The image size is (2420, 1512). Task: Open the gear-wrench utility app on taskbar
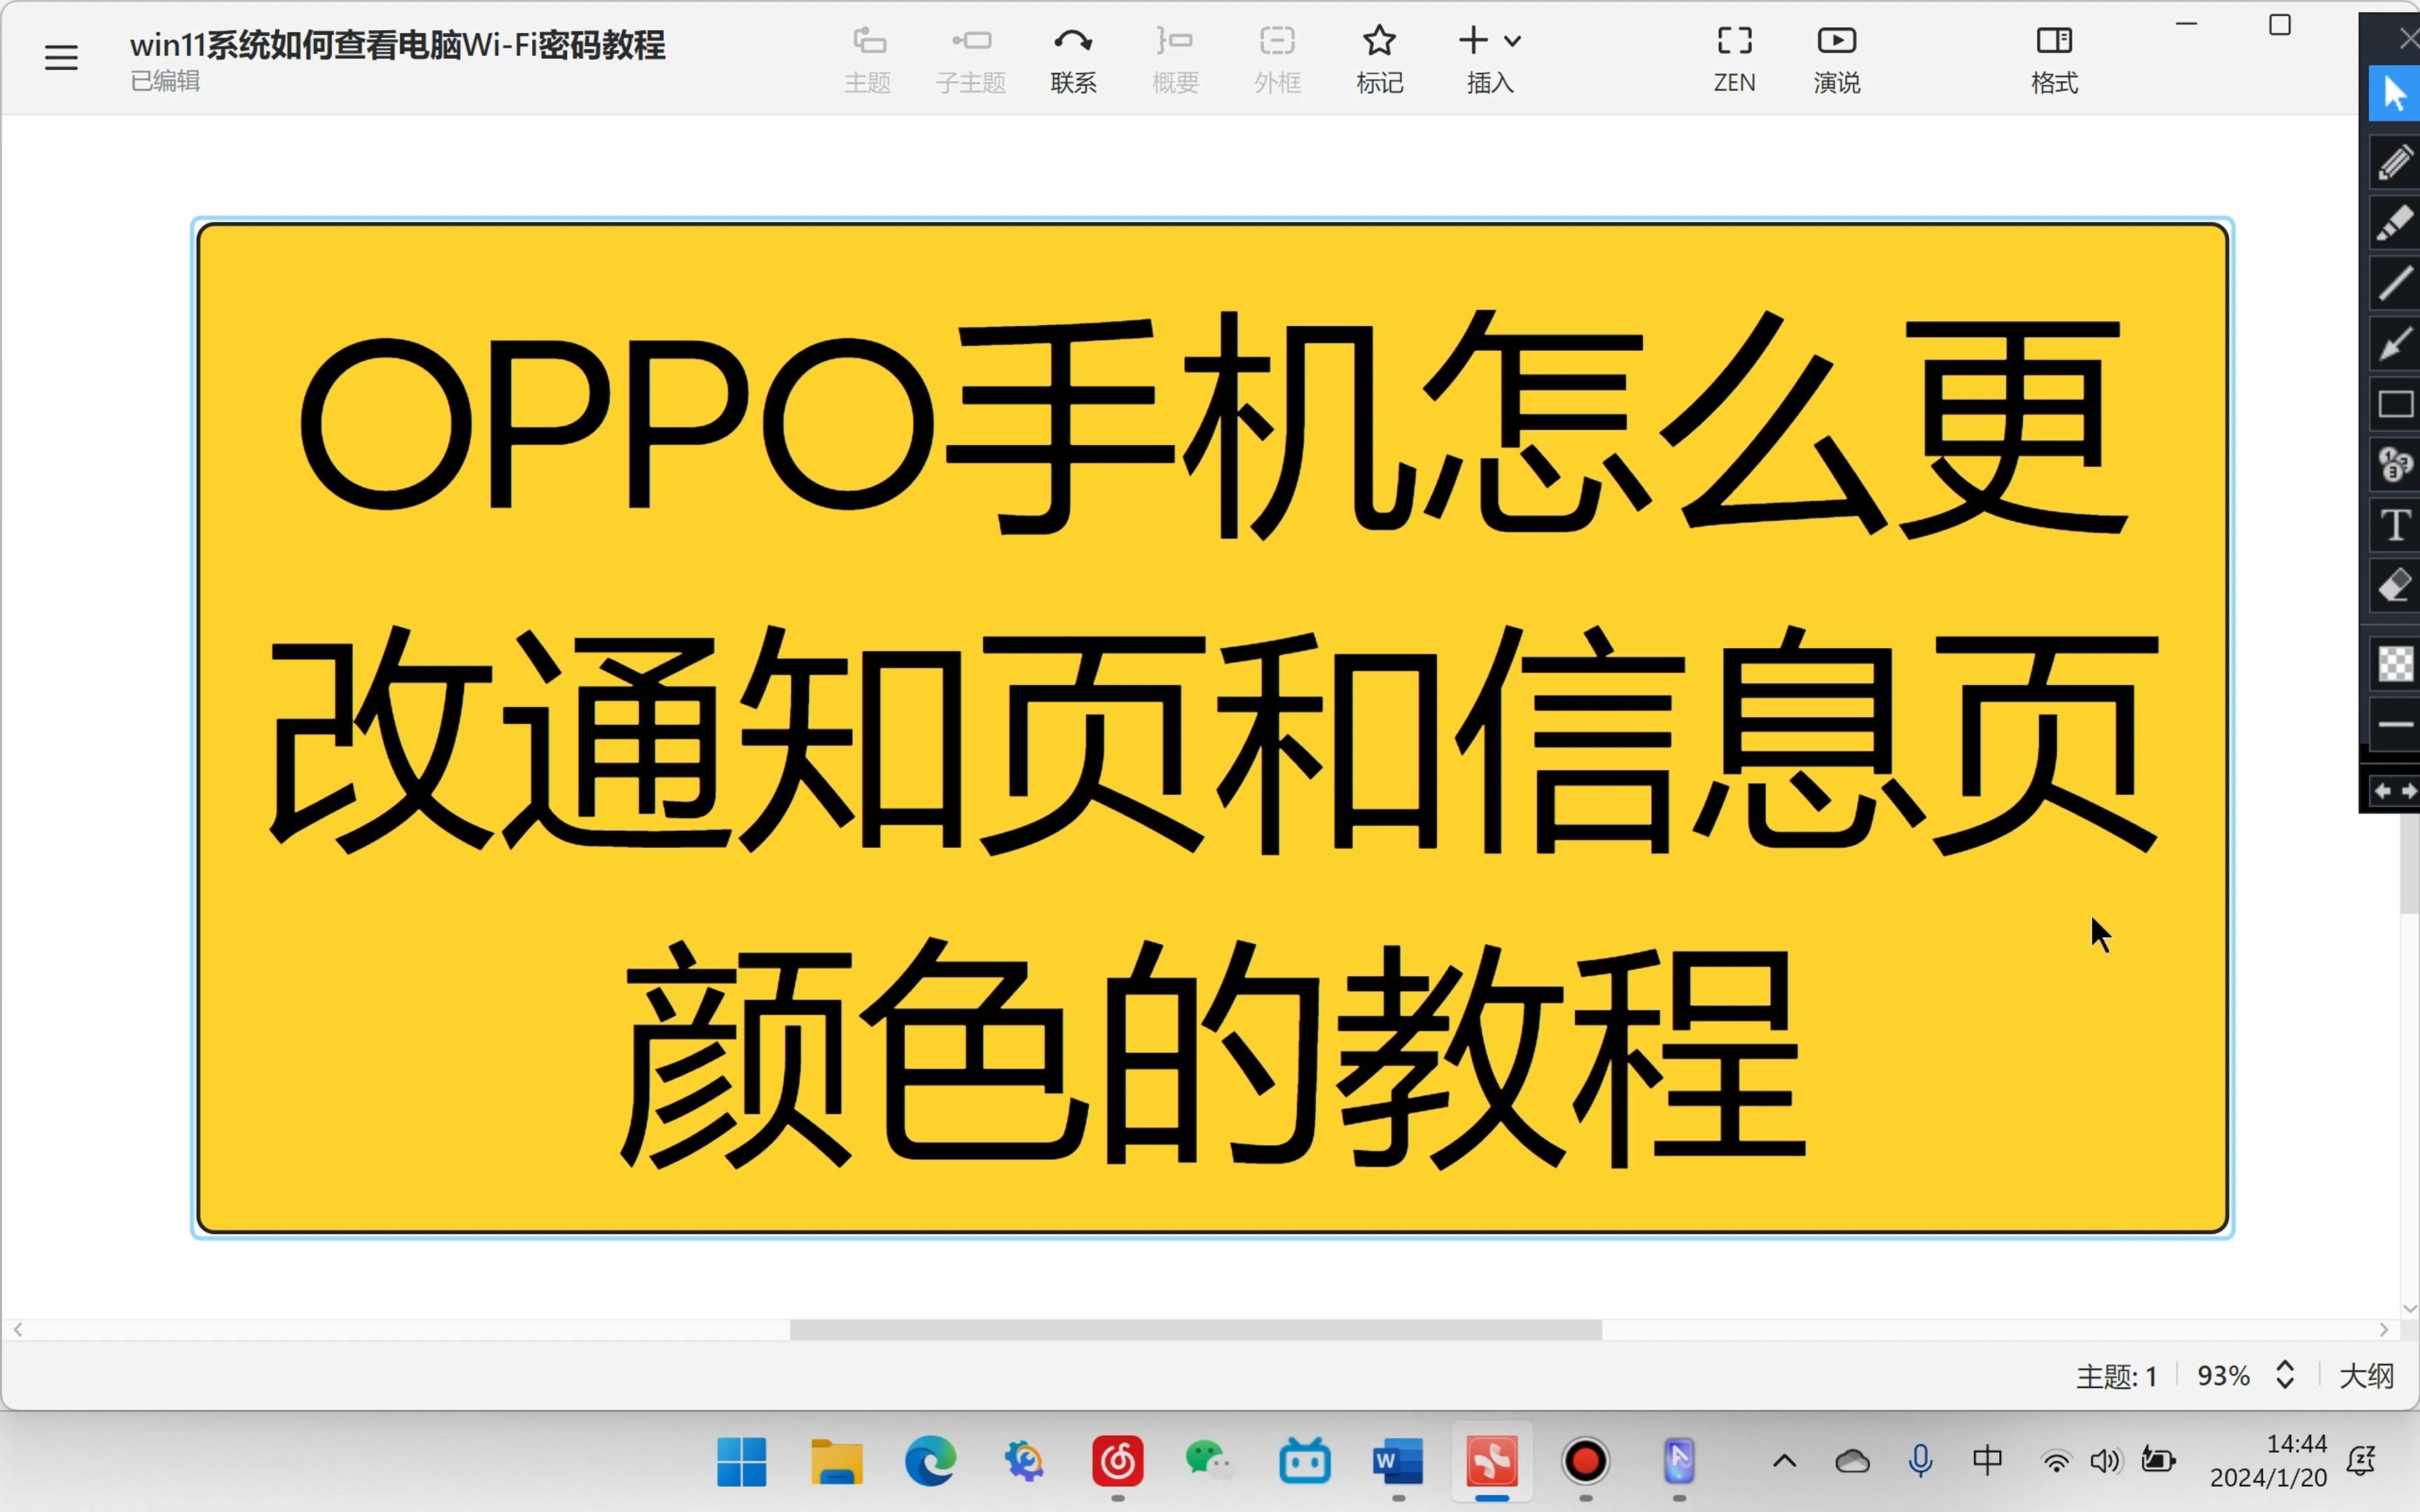(1024, 1462)
